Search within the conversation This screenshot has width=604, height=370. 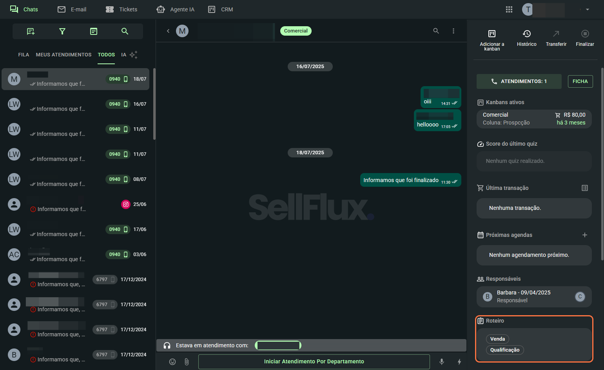pos(436,31)
